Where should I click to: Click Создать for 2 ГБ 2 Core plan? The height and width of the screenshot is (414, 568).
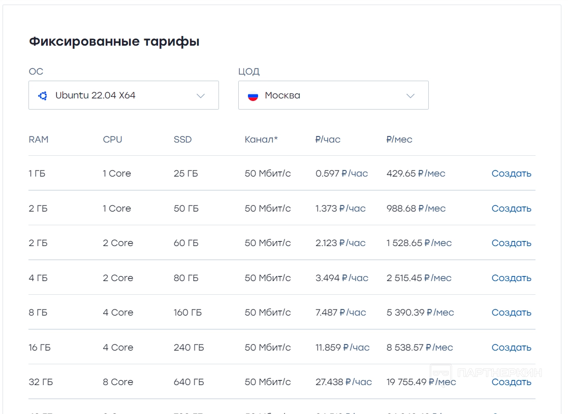click(511, 243)
